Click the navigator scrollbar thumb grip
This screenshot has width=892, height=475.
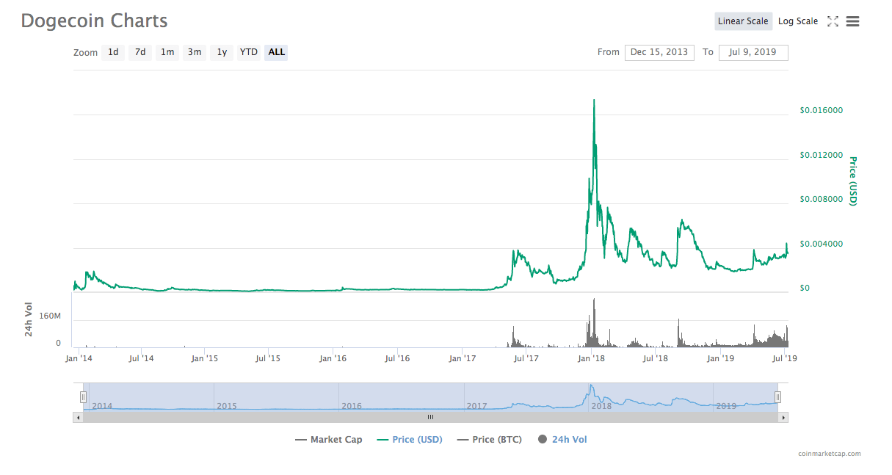(x=430, y=417)
